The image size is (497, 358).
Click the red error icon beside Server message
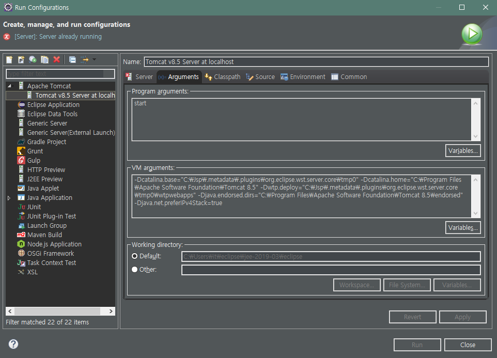pos(7,37)
